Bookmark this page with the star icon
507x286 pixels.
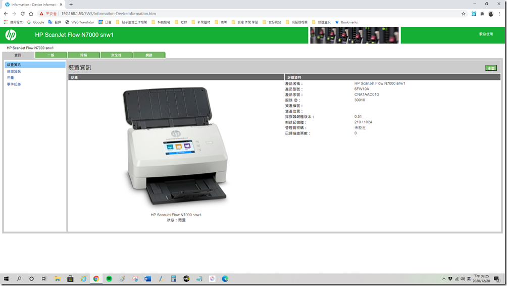(464, 14)
